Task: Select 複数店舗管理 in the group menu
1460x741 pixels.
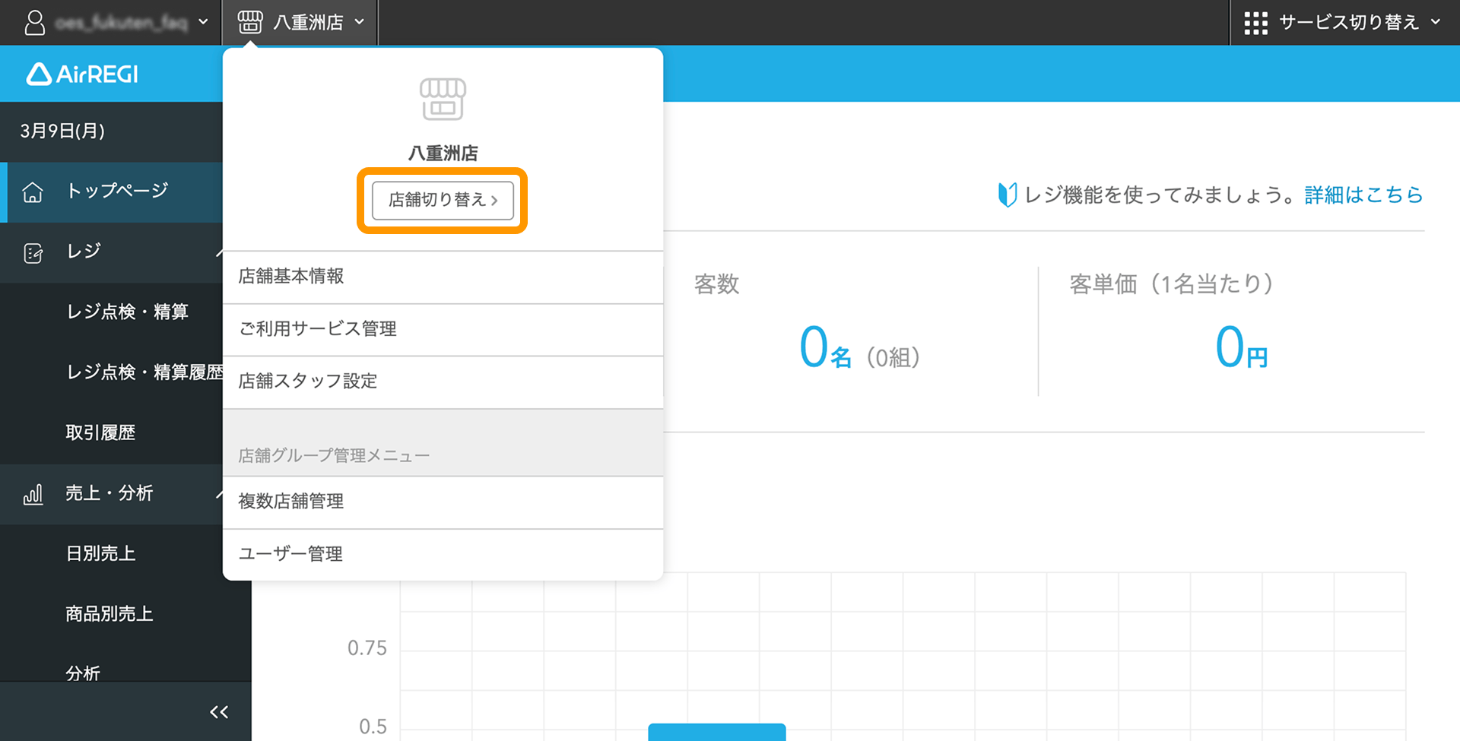Action: [443, 502]
